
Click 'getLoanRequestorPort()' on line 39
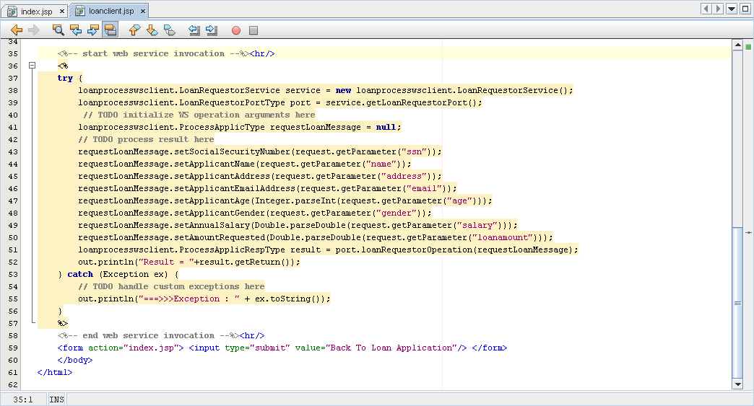(422, 102)
